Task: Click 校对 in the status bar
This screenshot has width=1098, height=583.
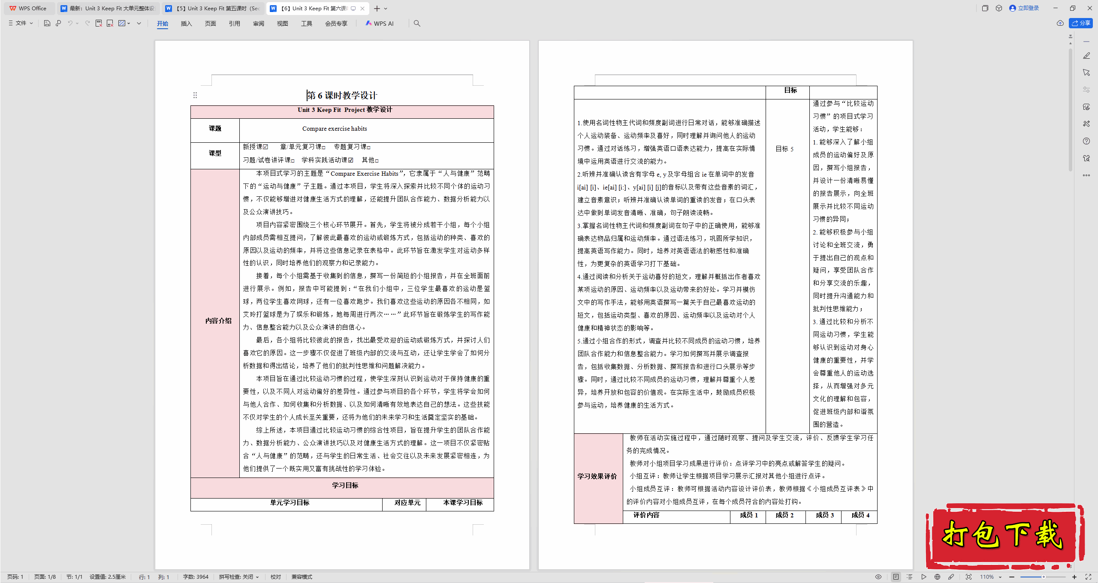Action: coord(276,577)
